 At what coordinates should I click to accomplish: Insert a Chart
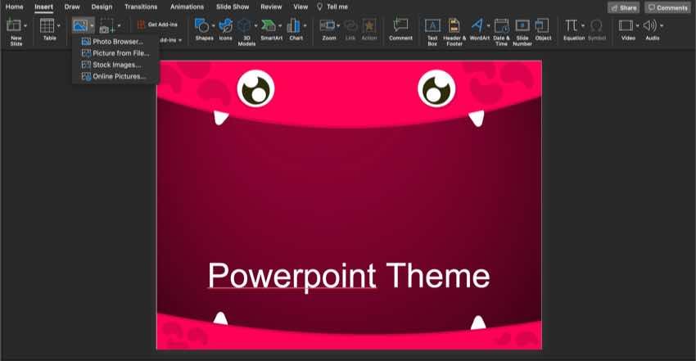(293, 25)
